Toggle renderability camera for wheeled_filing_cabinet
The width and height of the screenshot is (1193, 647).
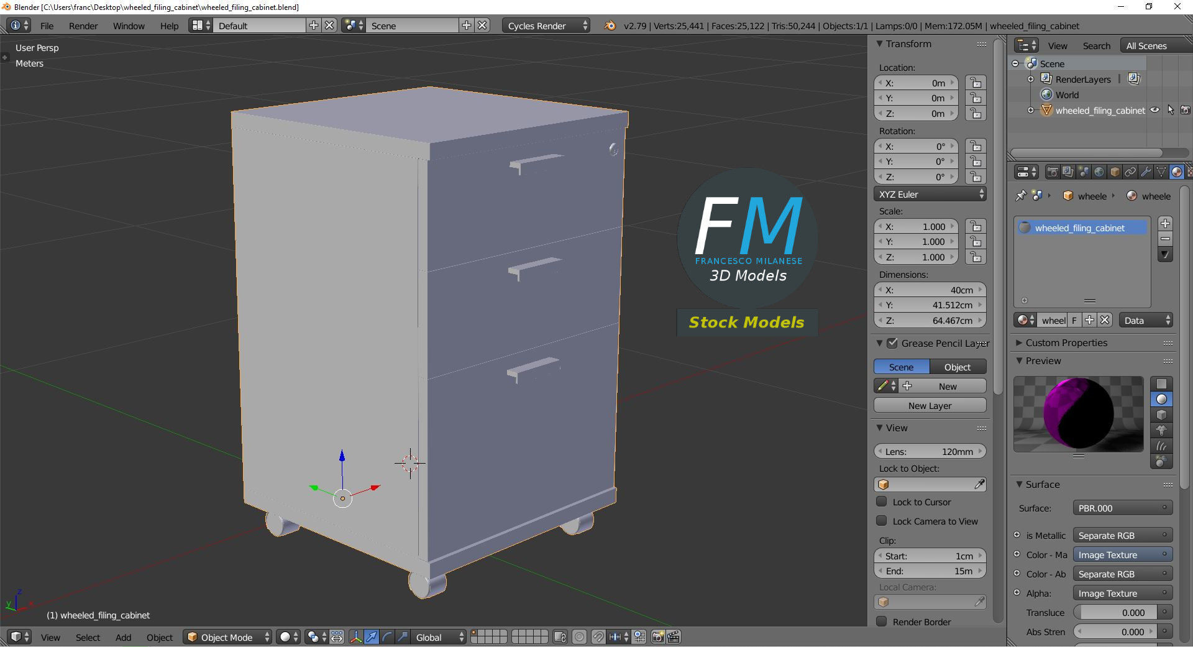[1186, 110]
